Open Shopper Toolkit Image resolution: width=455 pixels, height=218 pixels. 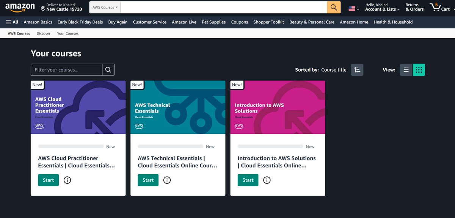coord(268,22)
